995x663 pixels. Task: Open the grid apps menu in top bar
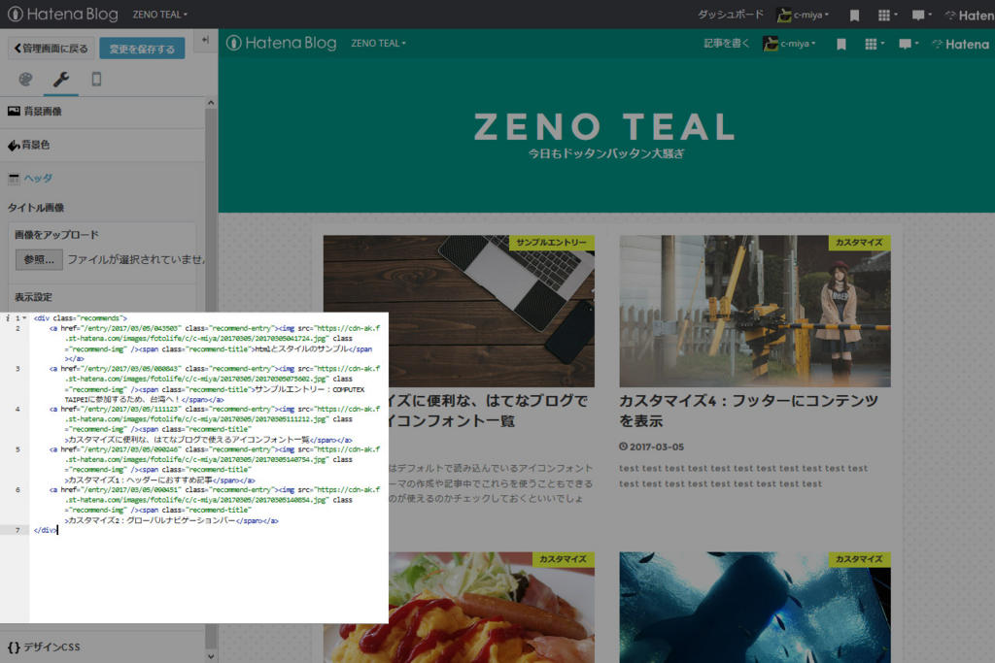click(x=887, y=15)
